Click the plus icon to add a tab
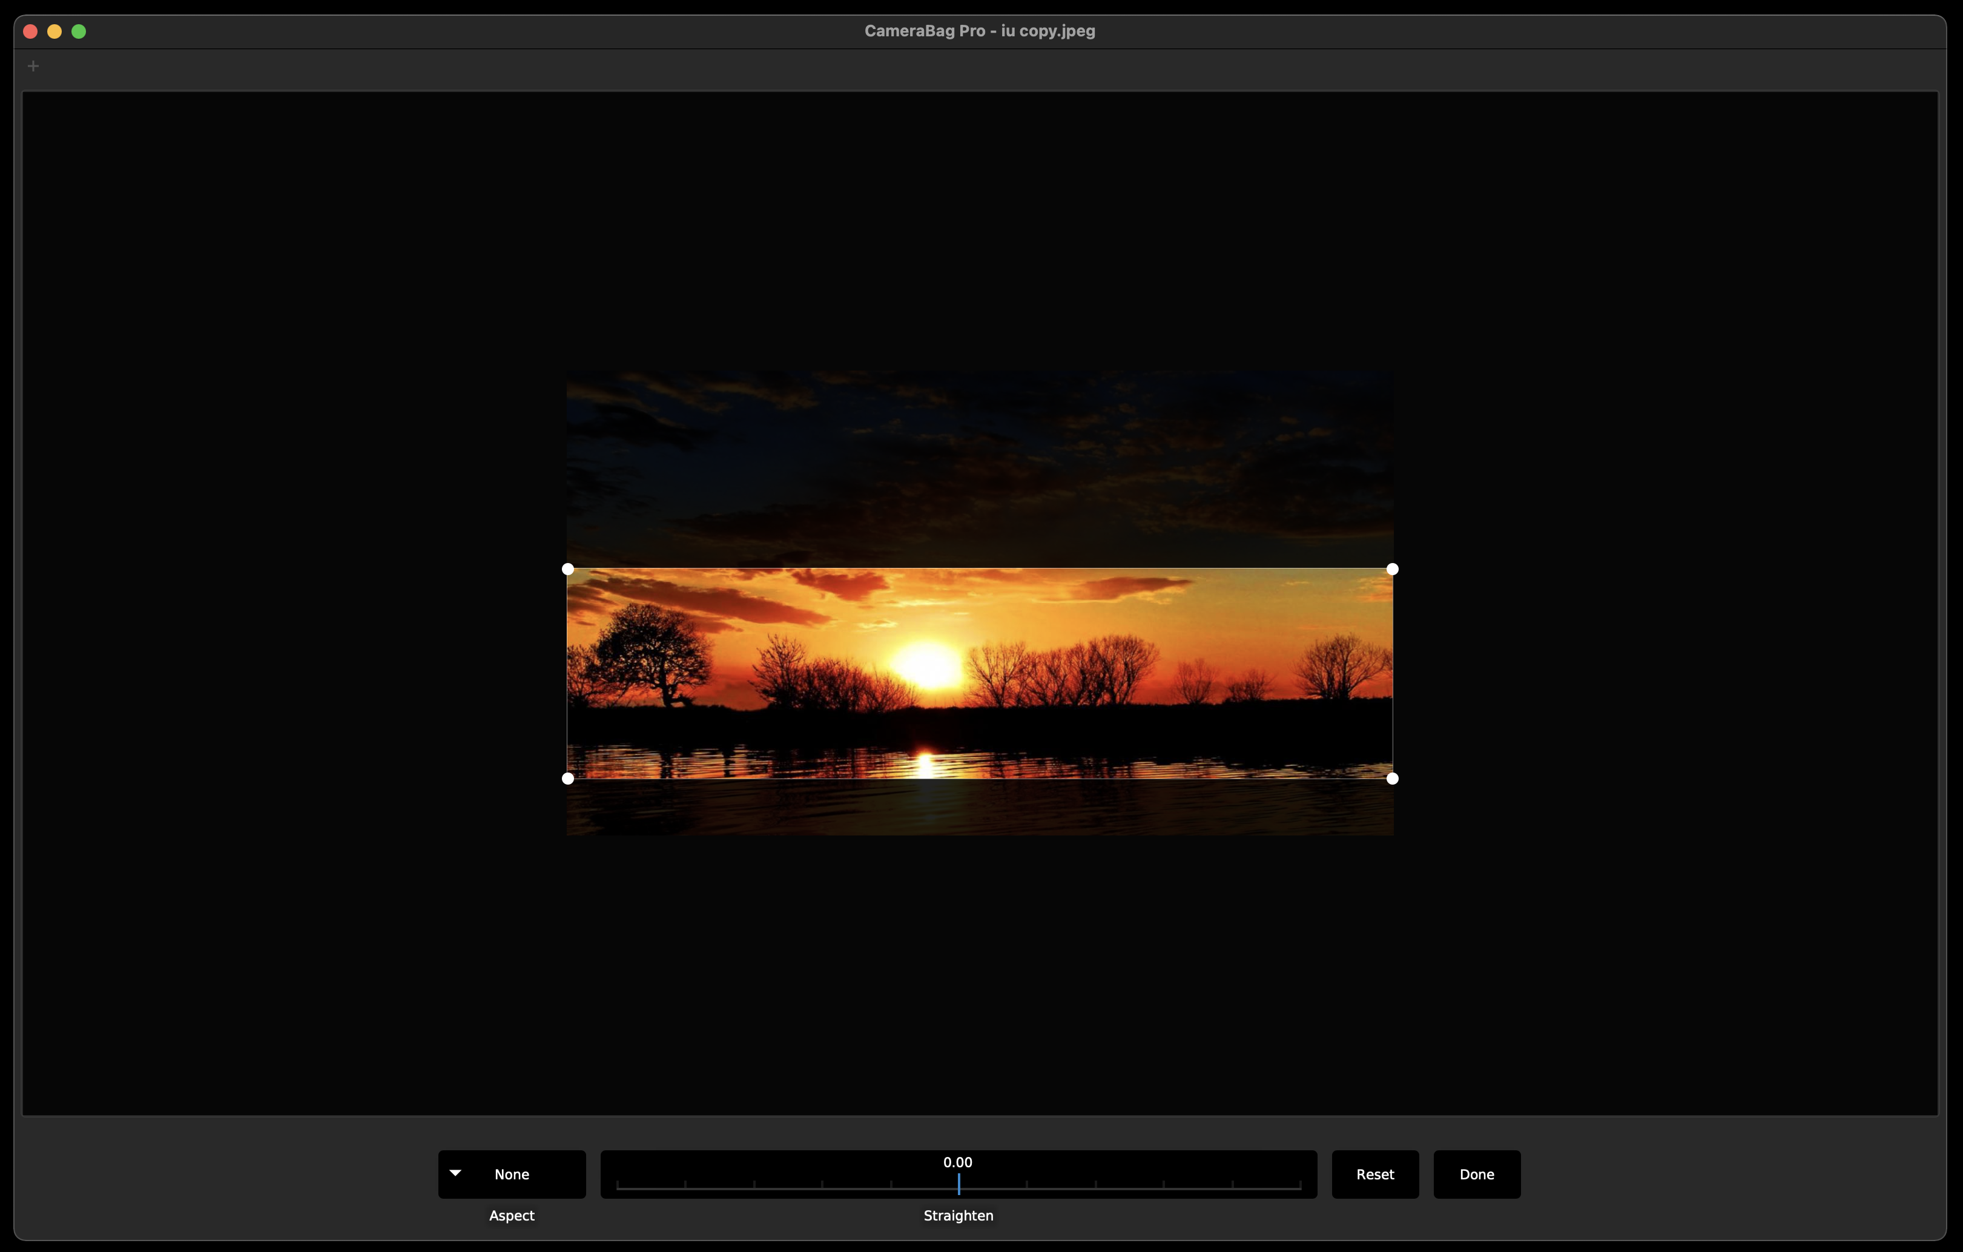 pos(33,66)
